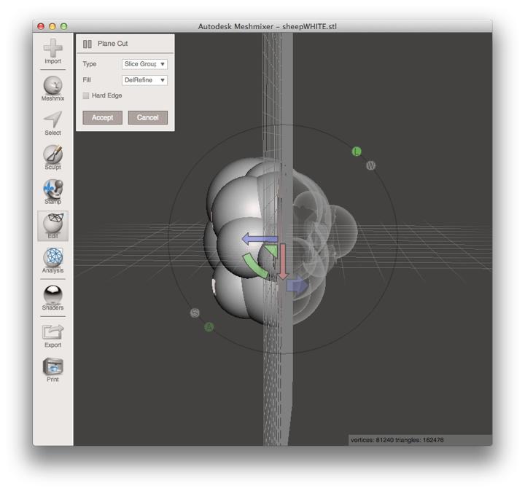Click the Plane Cut panel header icon
Image resolution: width=525 pixels, height=491 pixels.
tap(87, 44)
